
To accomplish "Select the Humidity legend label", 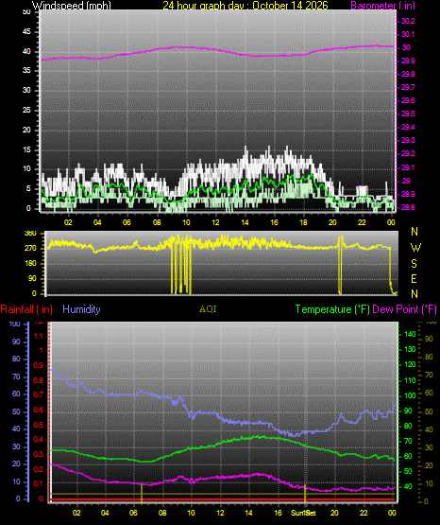I will (81, 309).
